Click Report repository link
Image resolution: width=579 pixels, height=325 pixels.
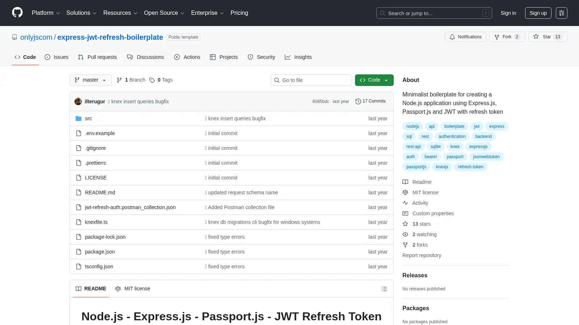coord(422,255)
